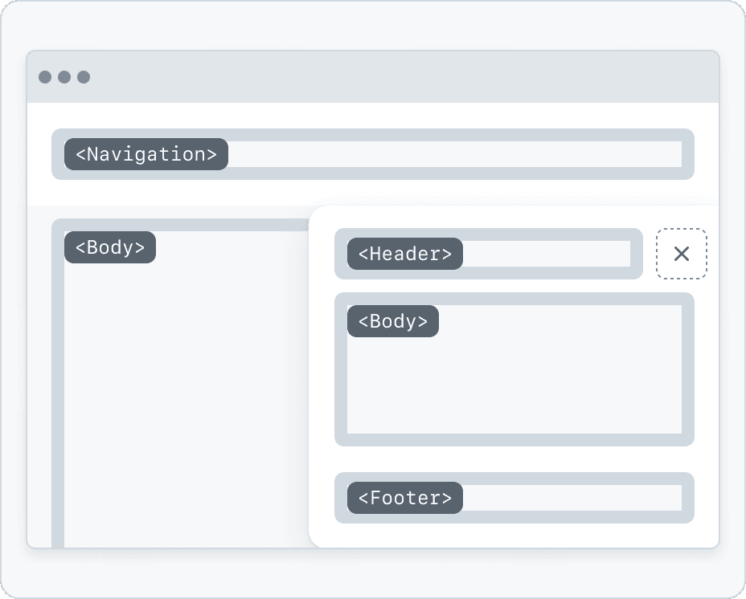Click the third window dot in title bar
The height and width of the screenshot is (599, 746).
point(84,77)
